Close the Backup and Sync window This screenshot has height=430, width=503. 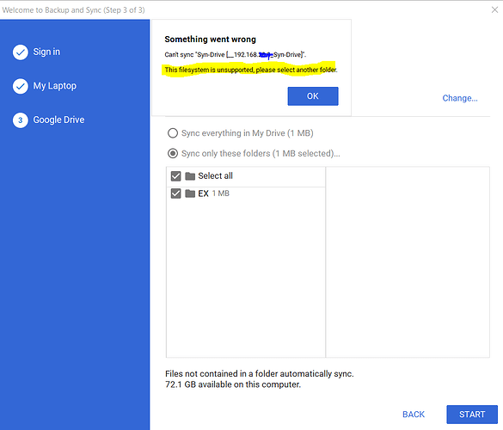494,10
